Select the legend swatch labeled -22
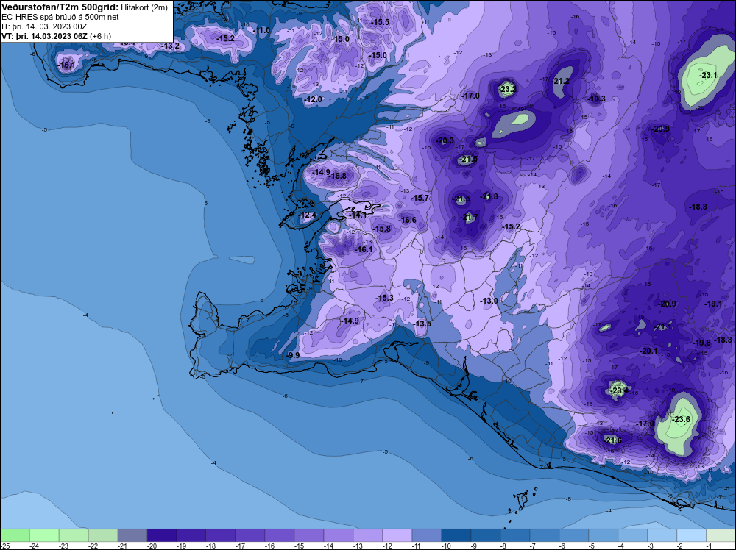This screenshot has width=736, height=550. [103, 535]
